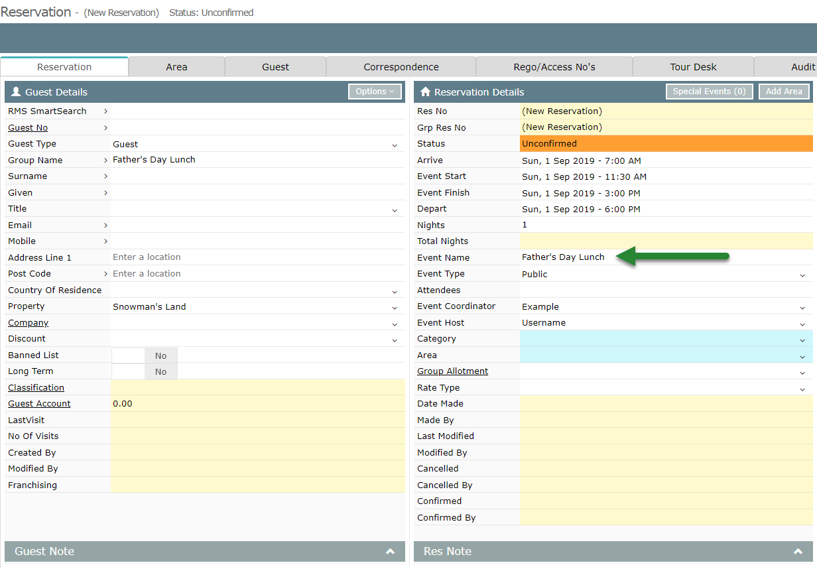Collapse Guest Note panel arrow
Image resolution: width=817 pixels, height=571 pixels.
click(x=390, y=552)
